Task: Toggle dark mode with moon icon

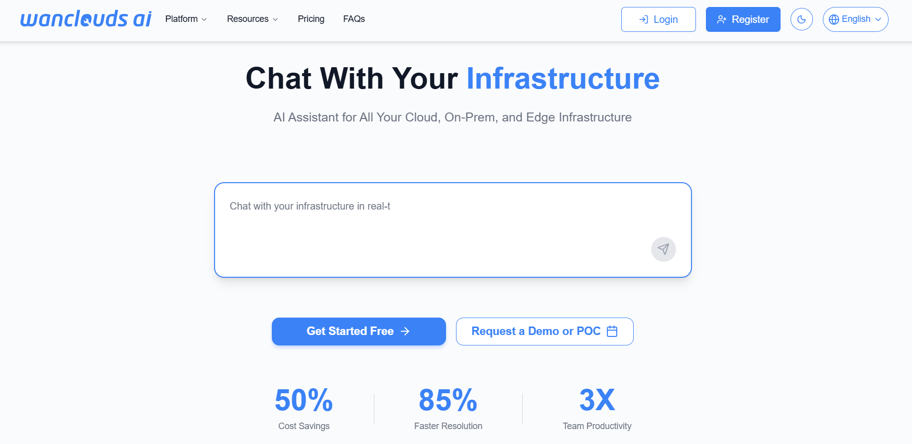Action: pyautogui.click(x=801, y=19)
